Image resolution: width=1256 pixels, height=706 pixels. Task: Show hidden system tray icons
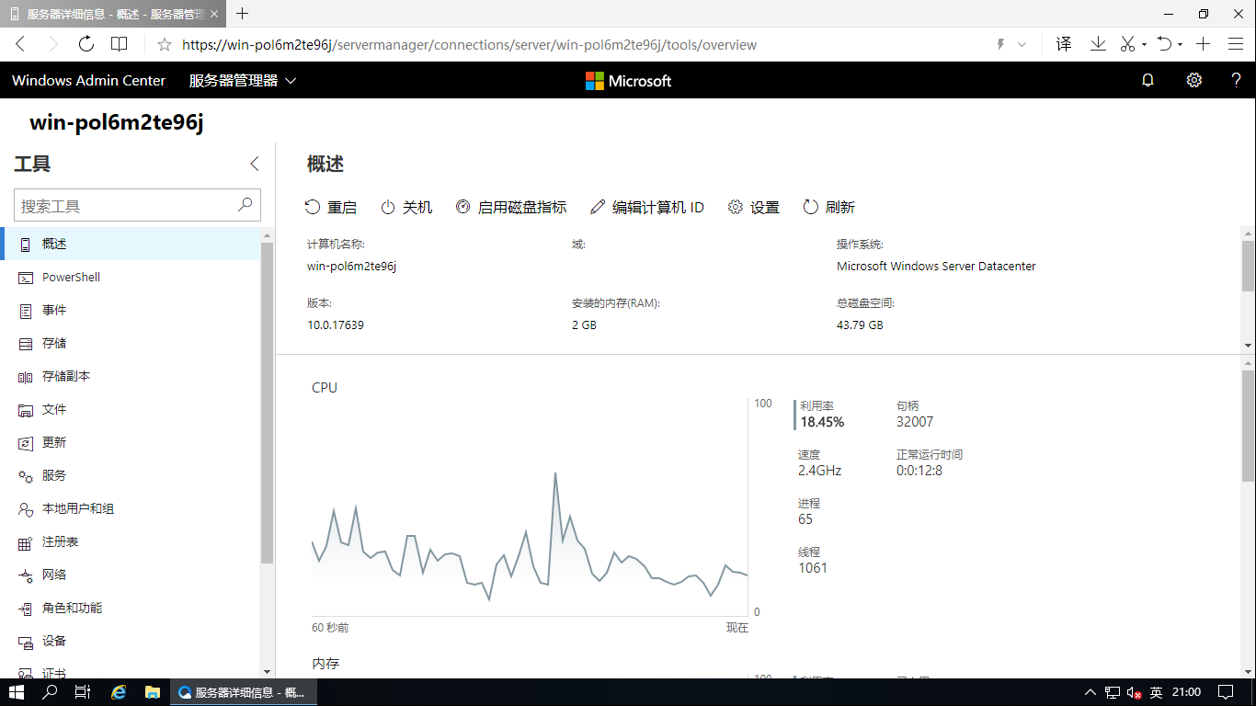(x=1090, y=692)
